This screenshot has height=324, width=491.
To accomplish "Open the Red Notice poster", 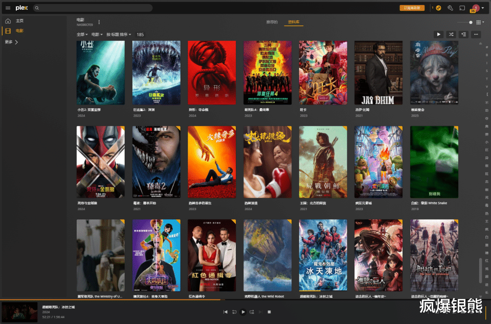I will coord(212,255).
